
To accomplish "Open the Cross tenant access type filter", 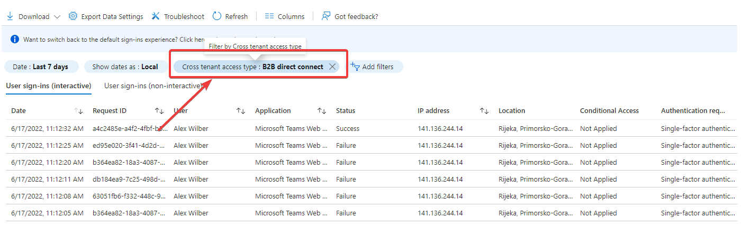I will tap(252, 67).
